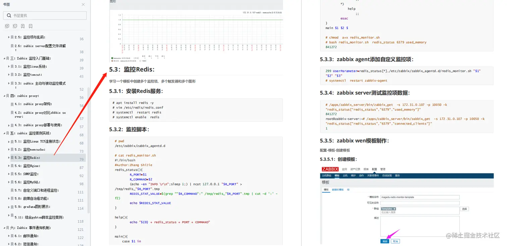Click bookmark icon beside 4.1: zabbix proxy架构
507x246 pixels.
12,104
